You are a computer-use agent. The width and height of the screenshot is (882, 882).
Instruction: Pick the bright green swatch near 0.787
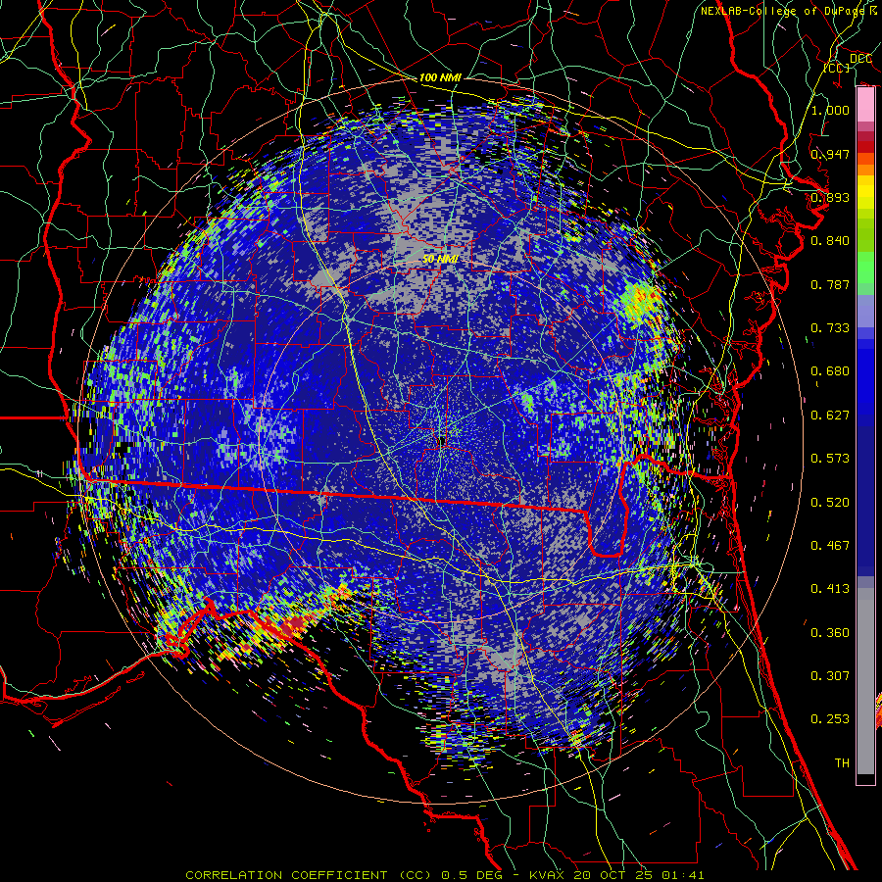(865, 272)
